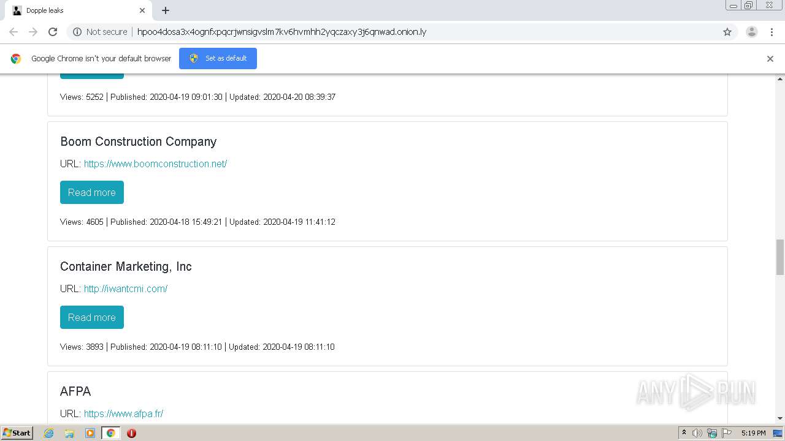Open Windows Media Player on taskbar
The height and width of the screenshot is (441, 785).
tap(90, 433)
